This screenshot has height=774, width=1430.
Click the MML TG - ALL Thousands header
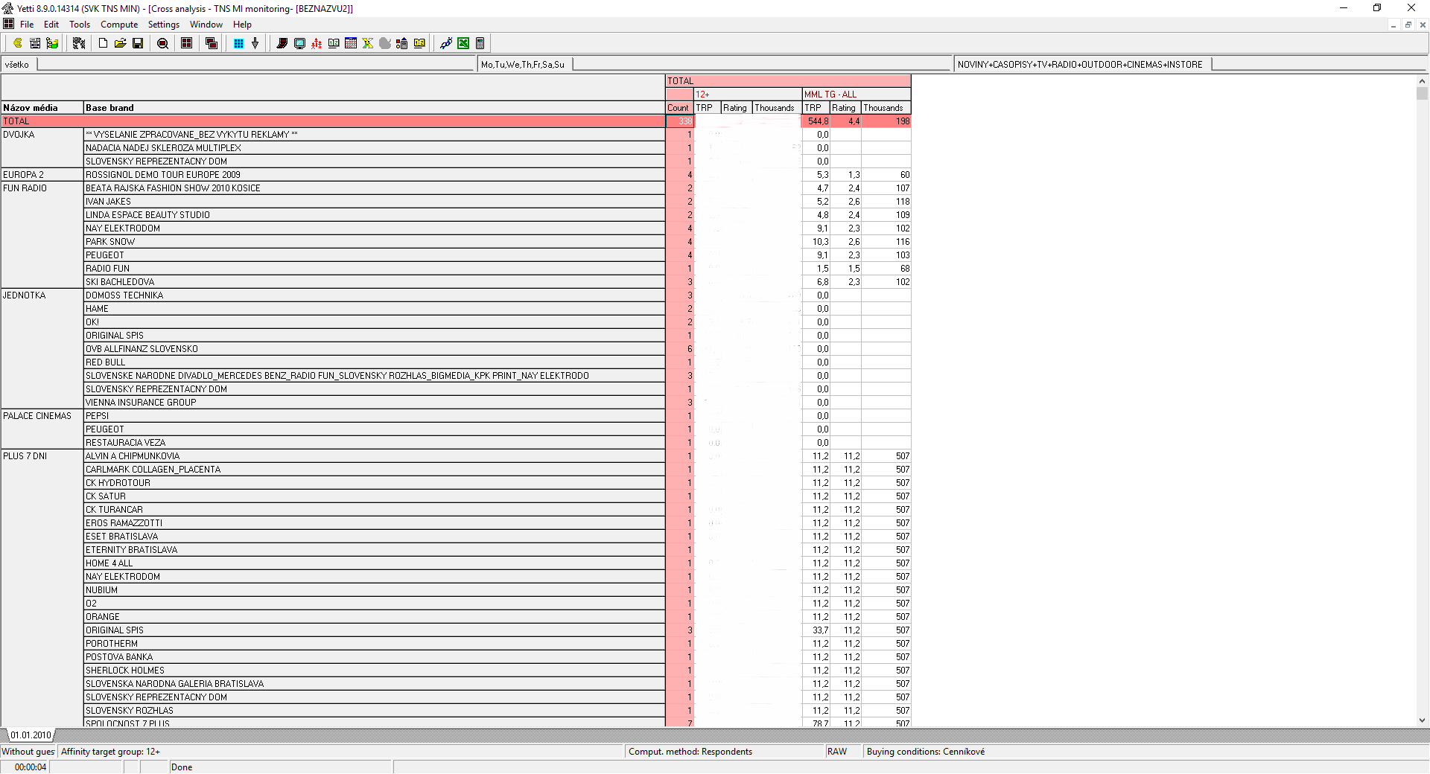click(886, 108)
